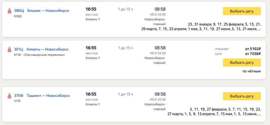Select плацкарт price от 5102₽

coord(253,49)
